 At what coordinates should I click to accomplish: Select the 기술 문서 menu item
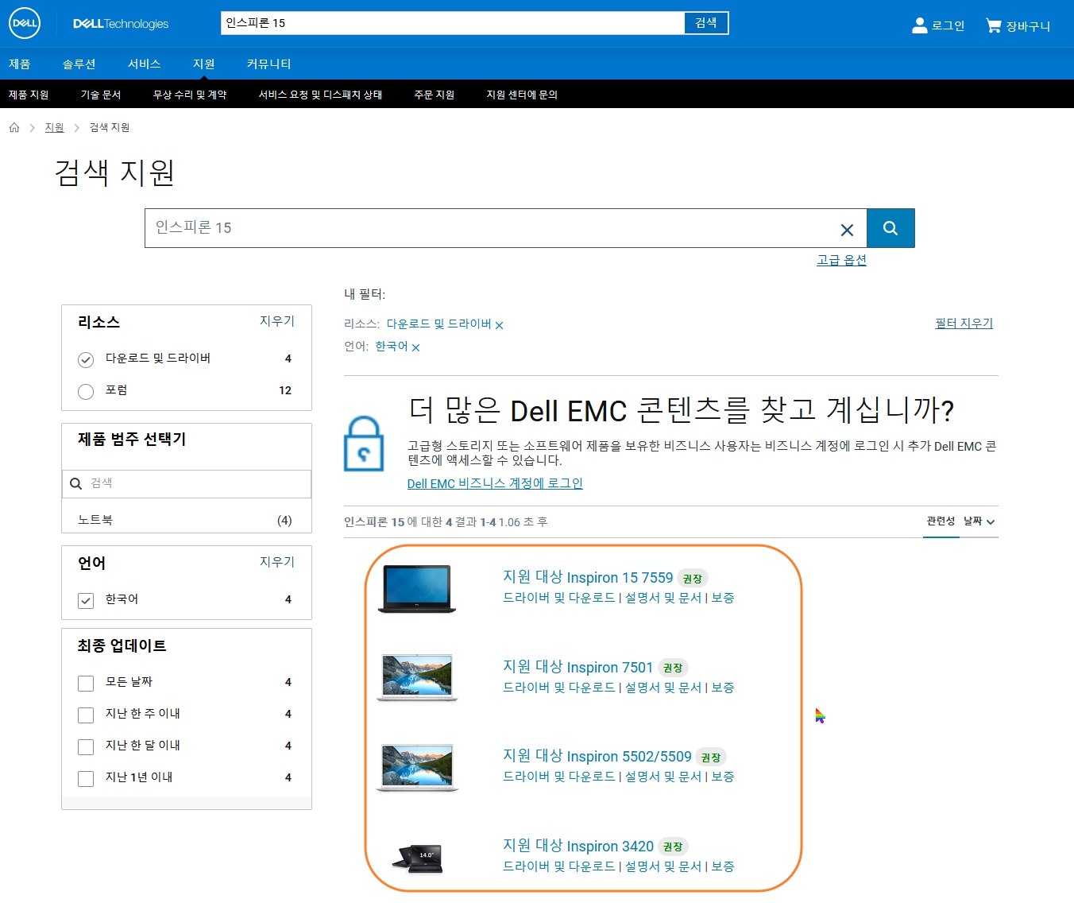tap(100, 94)
